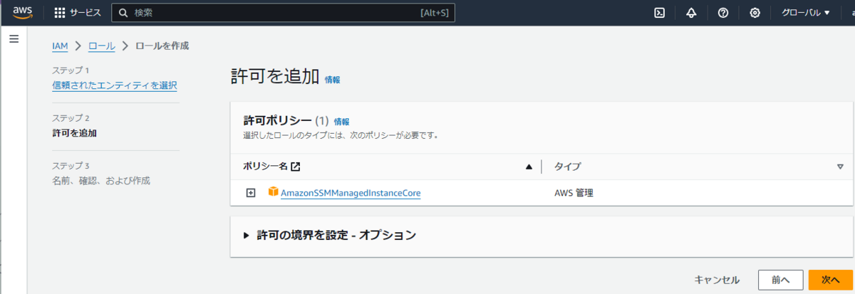This screenshot has width=855, height=294.
Task: Click the 前へ button
Action: (x=781, y=280)
